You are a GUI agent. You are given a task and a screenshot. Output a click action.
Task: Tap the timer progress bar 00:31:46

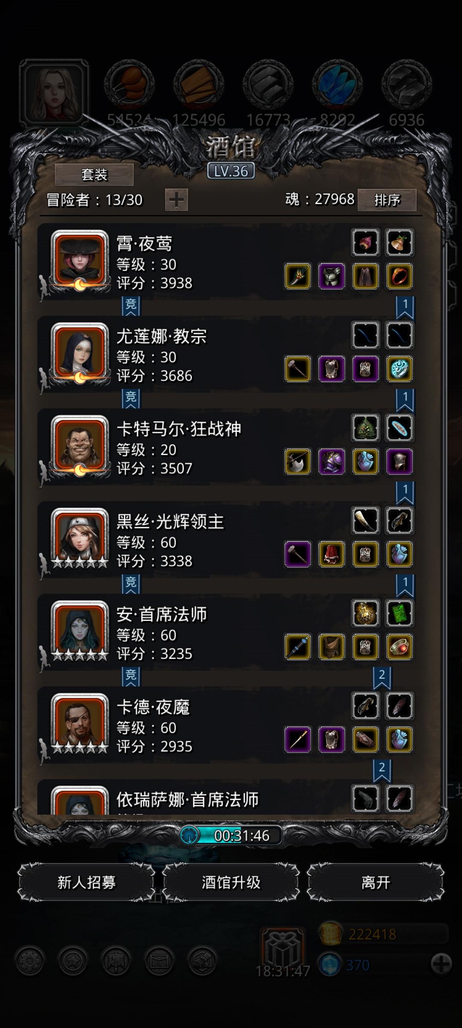tap(231, 835)
